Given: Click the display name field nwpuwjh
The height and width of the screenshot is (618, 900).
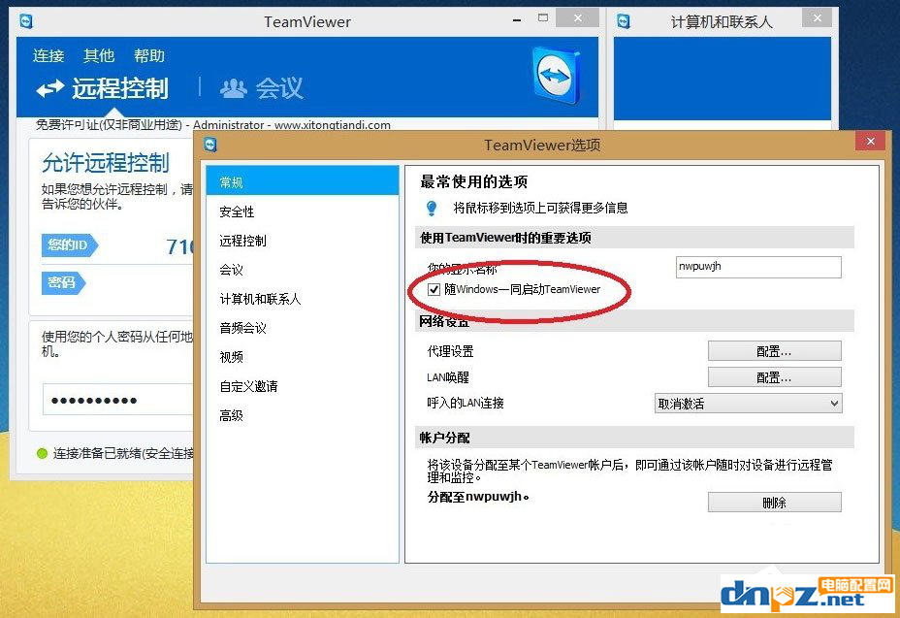Looking at the screenshot, I should tap(758, 267).
